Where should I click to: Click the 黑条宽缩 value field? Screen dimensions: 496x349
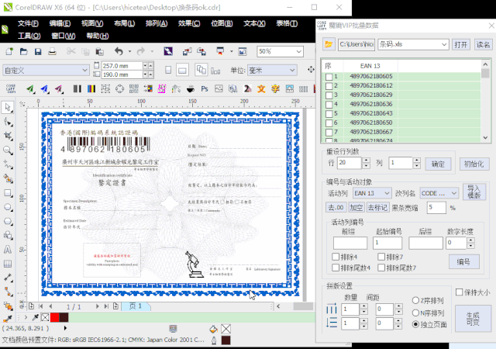pos(436,208)
